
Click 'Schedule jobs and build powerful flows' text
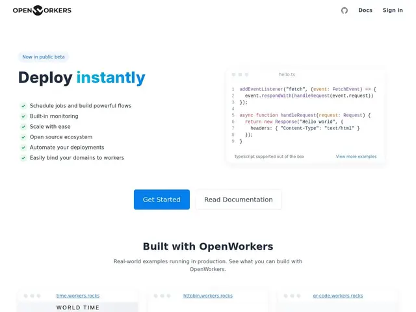click(x=81, y=106)
